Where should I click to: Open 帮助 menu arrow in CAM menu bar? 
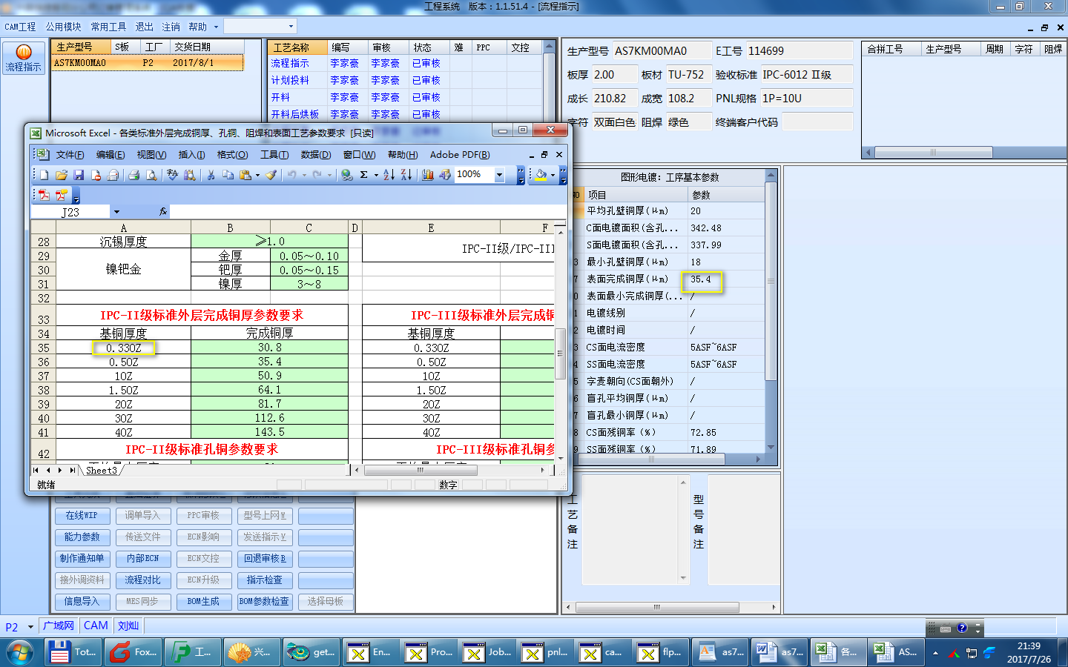216,27
